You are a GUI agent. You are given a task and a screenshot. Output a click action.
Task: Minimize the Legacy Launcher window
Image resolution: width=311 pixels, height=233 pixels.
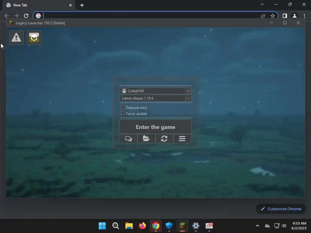click(272, 23)
